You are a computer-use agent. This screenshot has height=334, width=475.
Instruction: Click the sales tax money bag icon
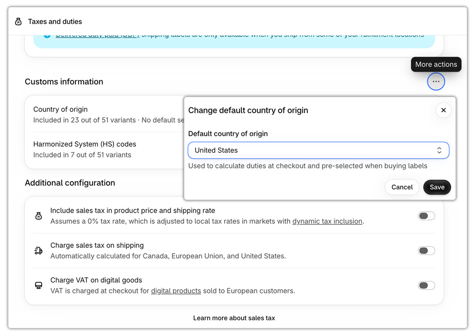(38, 216)
